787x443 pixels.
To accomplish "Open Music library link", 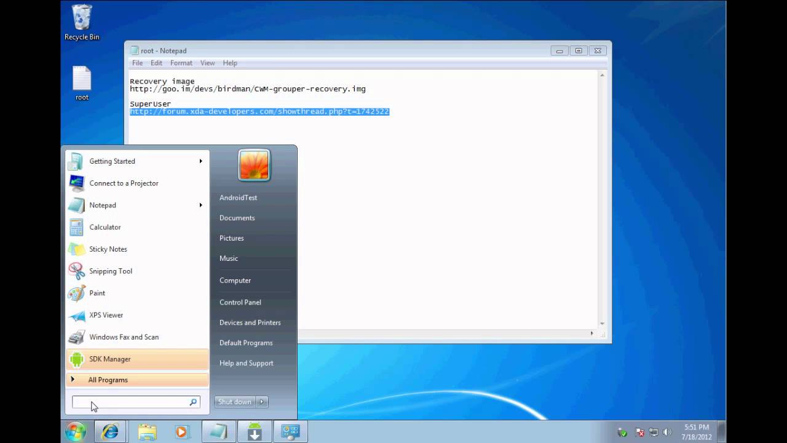I will coord(229,258).
